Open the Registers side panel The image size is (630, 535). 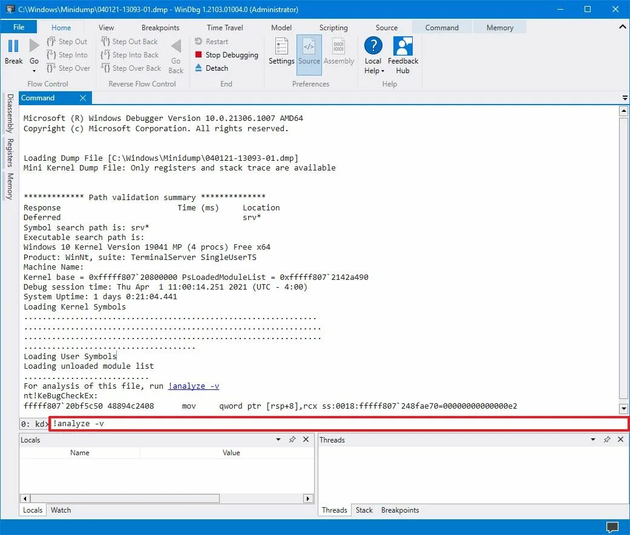coord(10,152)
